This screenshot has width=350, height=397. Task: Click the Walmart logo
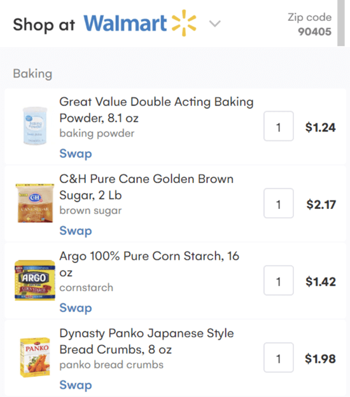coord(140,24)
